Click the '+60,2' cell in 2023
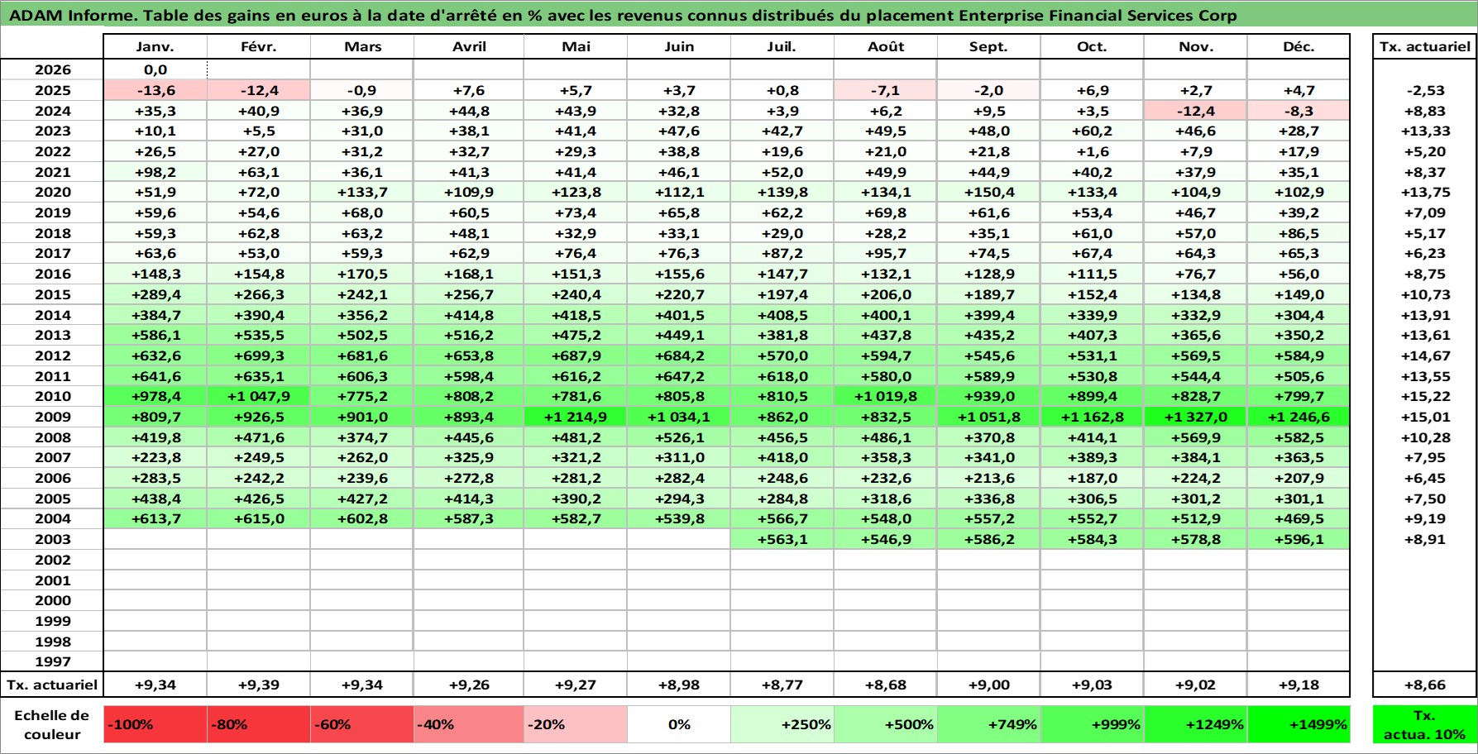 coord(1092,131)
